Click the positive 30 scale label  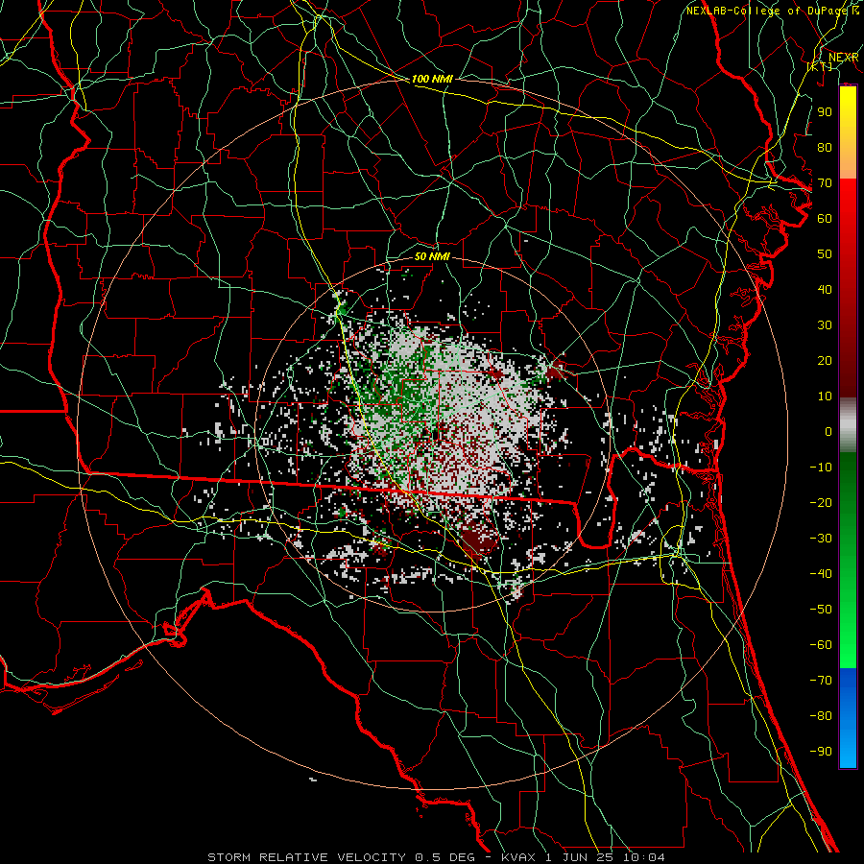tap(825, 325)
